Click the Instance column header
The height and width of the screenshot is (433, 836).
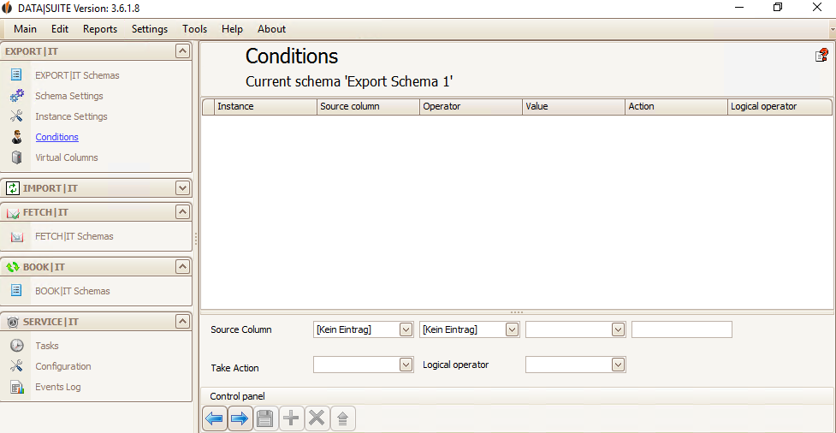[266, 106]
